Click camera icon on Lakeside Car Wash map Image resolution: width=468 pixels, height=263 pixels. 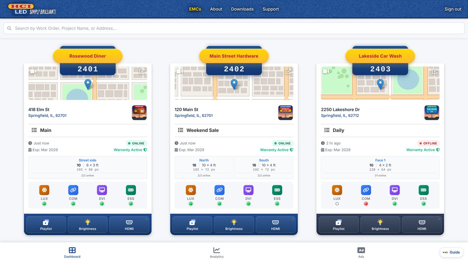(326, 72)
